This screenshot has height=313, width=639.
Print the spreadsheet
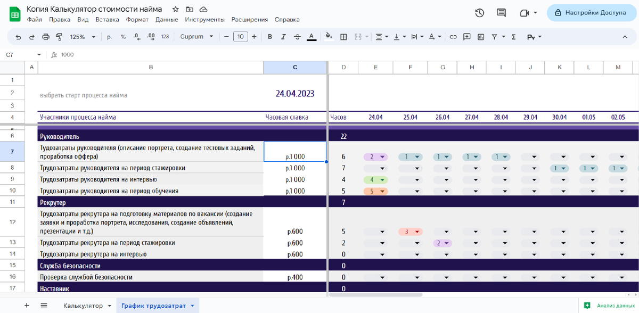(x=45, y=37)
